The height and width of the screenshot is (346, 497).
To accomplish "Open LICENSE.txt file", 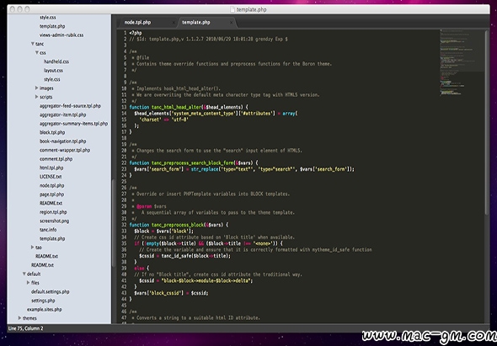I will tap(51, 177).
